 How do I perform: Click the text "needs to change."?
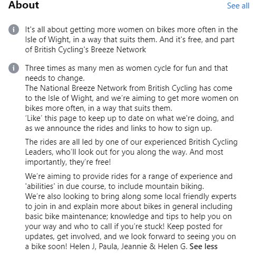(55, 78)
